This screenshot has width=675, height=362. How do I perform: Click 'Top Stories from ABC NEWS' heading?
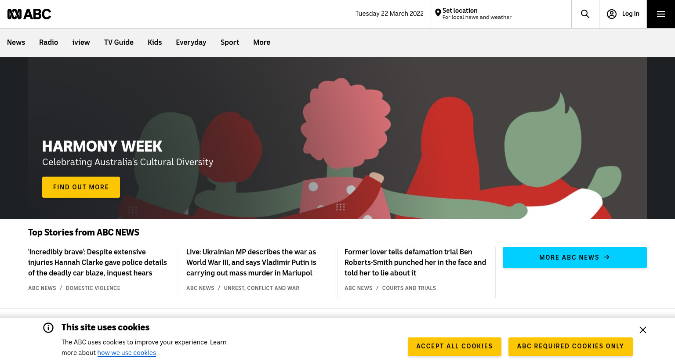pyautogui.click(x=83, y=232)
